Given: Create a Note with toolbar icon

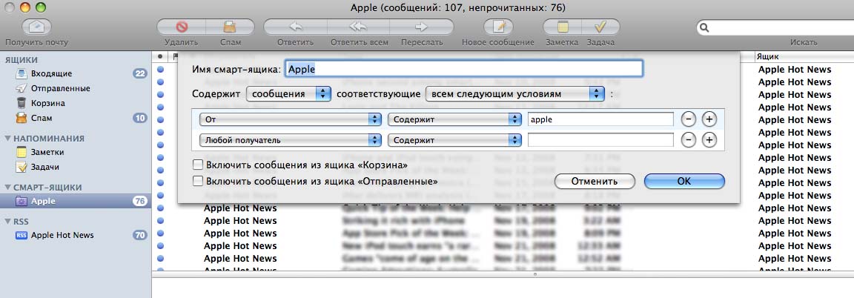Looking at the screenshot, I should (x=563, y=27).
